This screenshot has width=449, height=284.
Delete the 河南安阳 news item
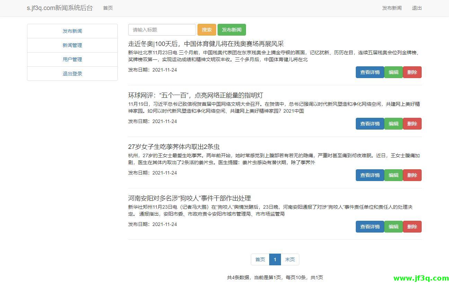(412, 227)
